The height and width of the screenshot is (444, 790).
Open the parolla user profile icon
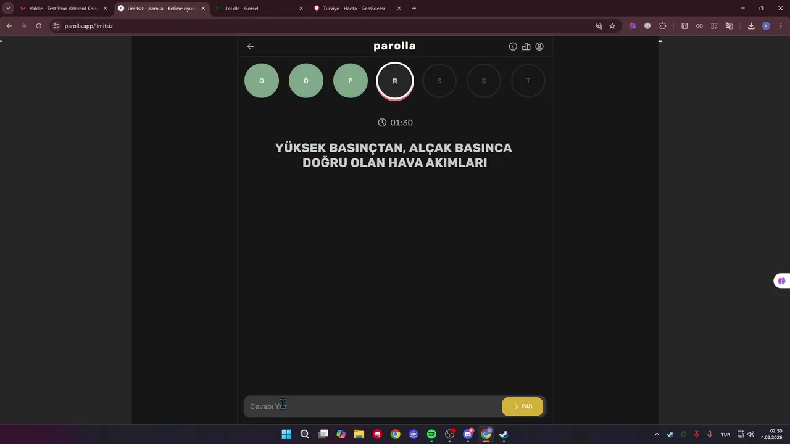tap(539, 46)
